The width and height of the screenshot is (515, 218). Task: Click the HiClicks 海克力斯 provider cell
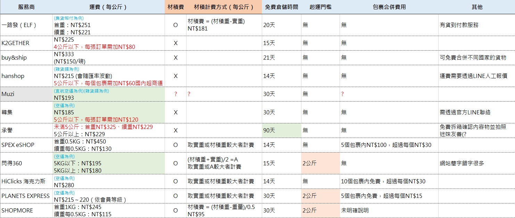pyautogui.click(x=26, y=181)
